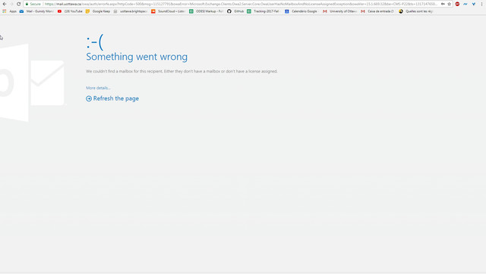
Task: Open the University of Ottawa Gmail bookmark
Action: pyautogui.click(x=339, y=11)
